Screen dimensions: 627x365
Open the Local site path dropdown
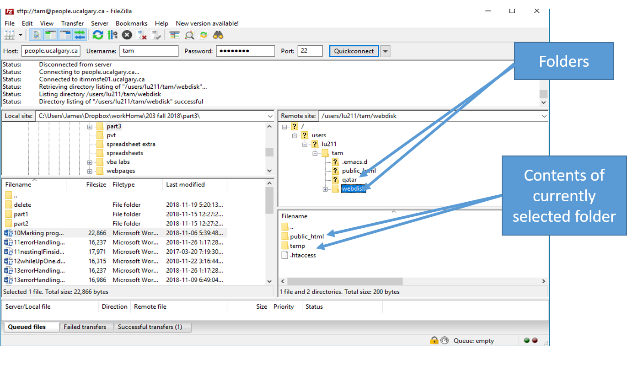(x=269, y=116)
